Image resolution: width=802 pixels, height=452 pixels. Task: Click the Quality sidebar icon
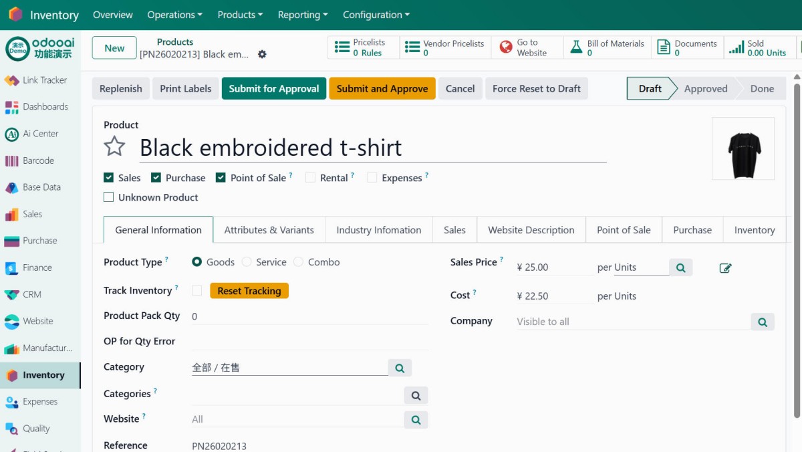(12, 429)
